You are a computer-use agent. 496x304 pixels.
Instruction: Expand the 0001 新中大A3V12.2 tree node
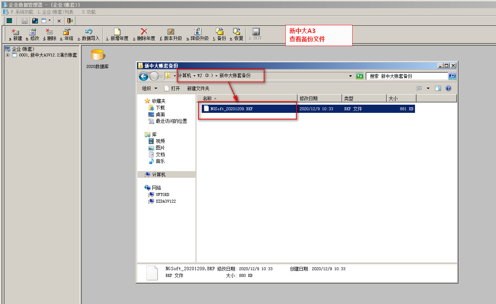pos(7,55)
